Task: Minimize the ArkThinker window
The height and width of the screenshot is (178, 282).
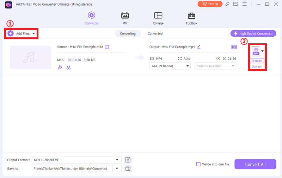Action: (x=258, y=4)
